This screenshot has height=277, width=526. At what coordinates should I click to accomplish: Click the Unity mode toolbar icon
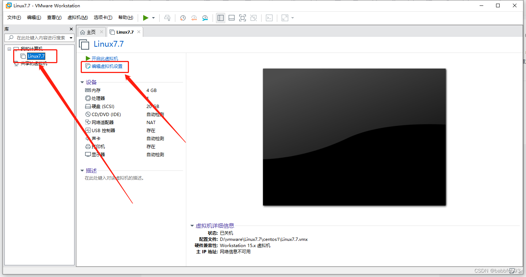point(254,18)
